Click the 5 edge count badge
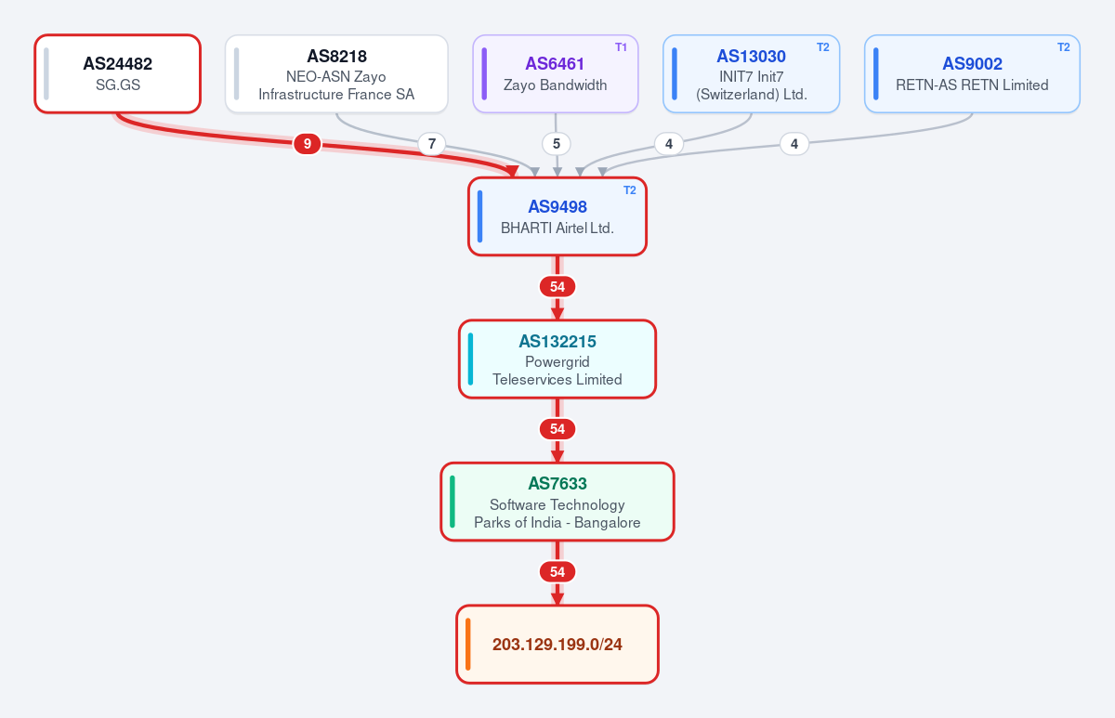Image resolution: width=1115 pixels, height=718 pixels. point(556,144)
